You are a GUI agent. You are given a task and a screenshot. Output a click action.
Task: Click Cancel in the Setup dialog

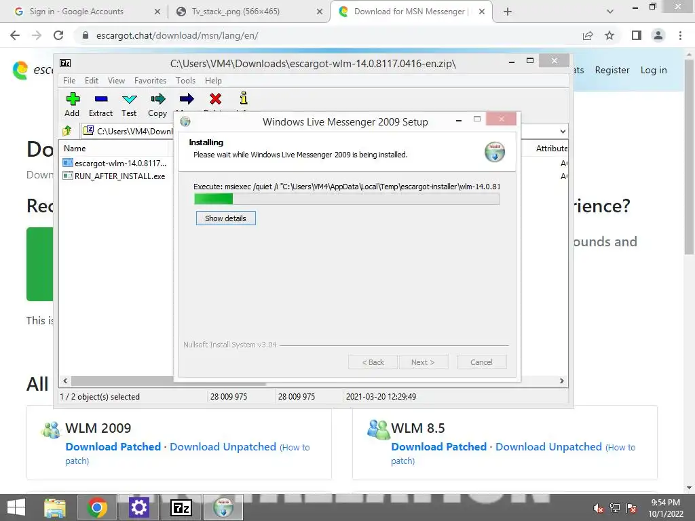point(481,362)
